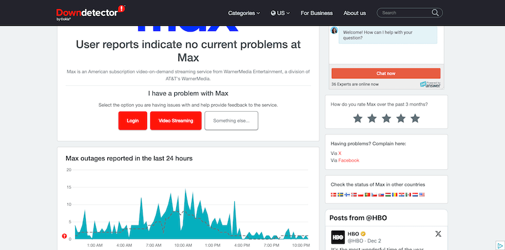Screen dimensions: 505x250
Task: Click the 'Max outages reported' chart heading
Action: pos(129,158)
